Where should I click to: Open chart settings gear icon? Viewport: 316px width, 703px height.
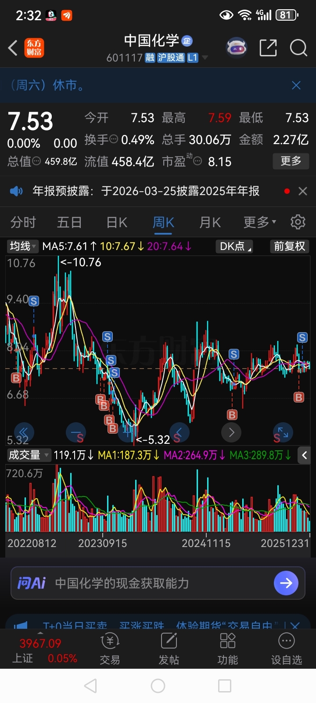[298, 222]
